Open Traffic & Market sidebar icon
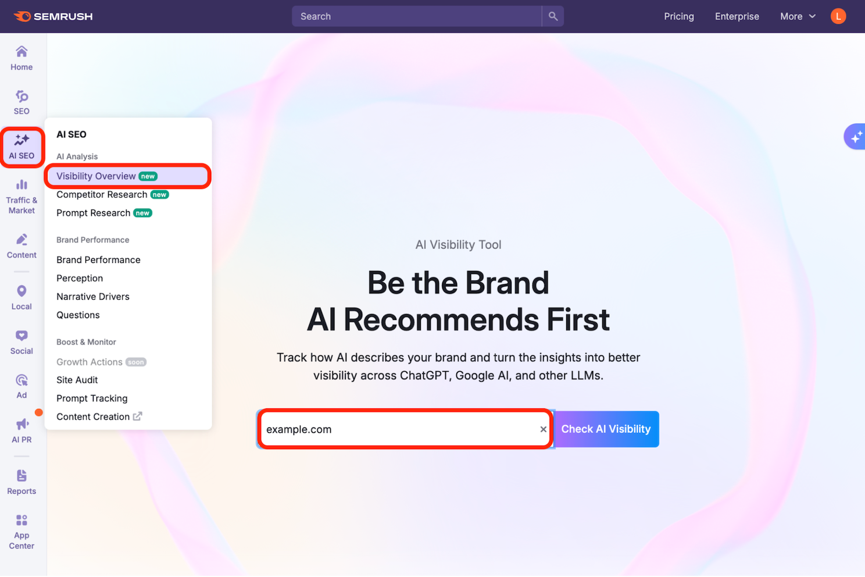The width and height of the screenshot is (865, 577). coord(22,197)
